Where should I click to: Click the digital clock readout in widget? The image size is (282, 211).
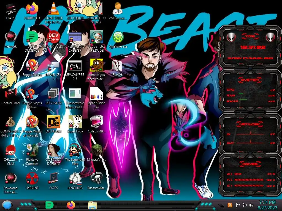point(253,47)
